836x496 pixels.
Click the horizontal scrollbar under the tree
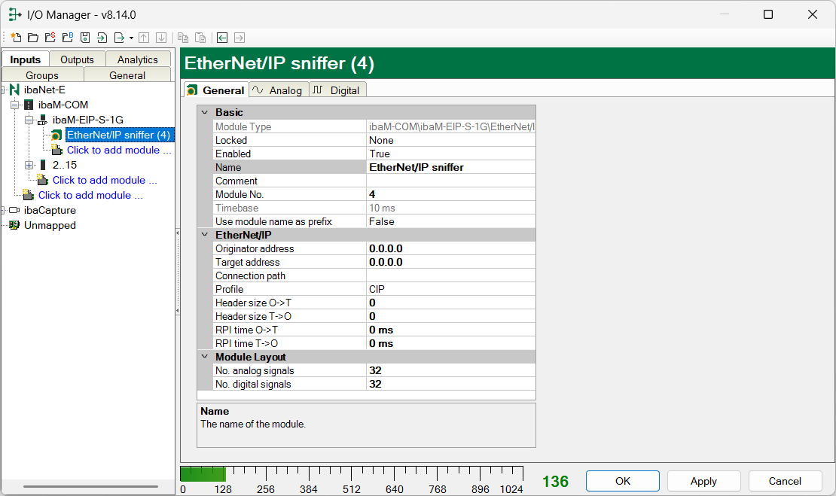click(x=90, y=486)
